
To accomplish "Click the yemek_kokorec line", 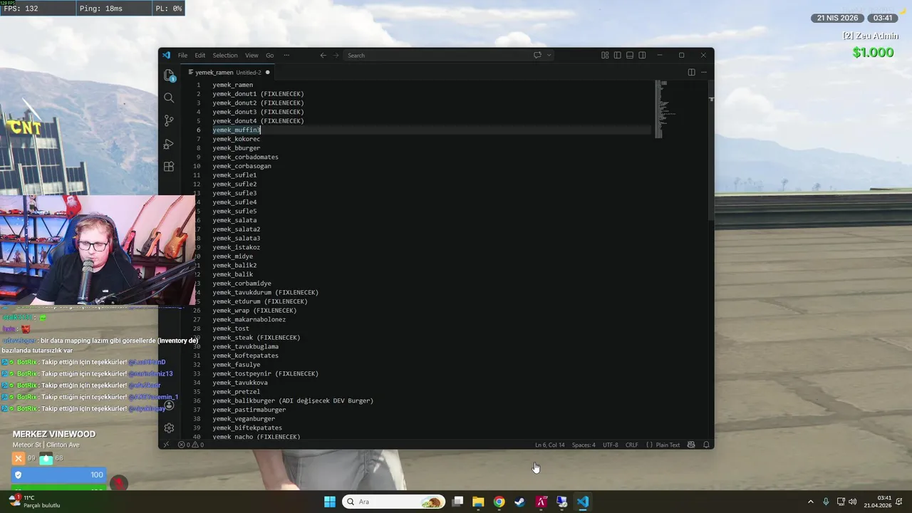I will 237,139.
